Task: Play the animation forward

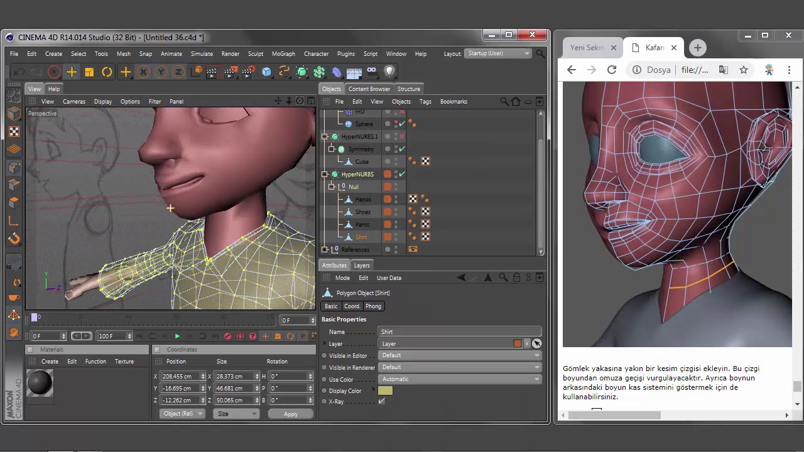Action: coord(177,336)
